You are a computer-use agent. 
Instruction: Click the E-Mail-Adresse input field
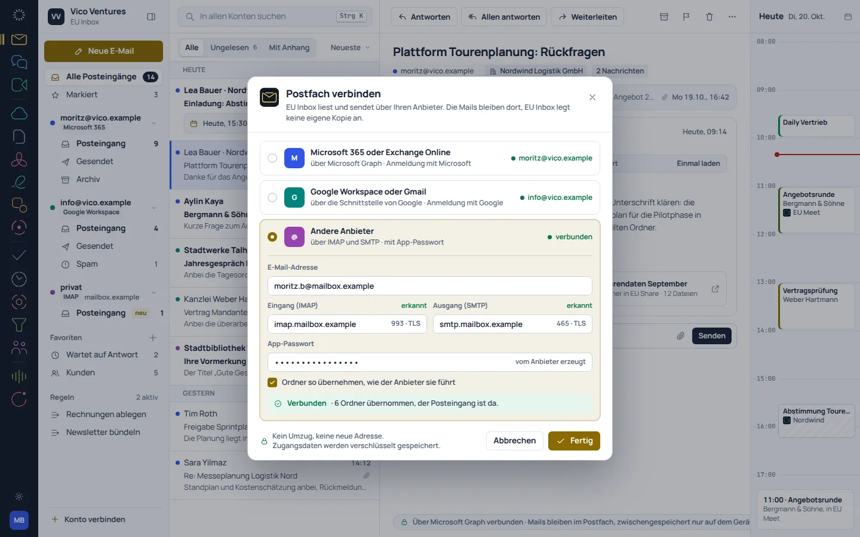pyautogui.click(x=430, y=286)
